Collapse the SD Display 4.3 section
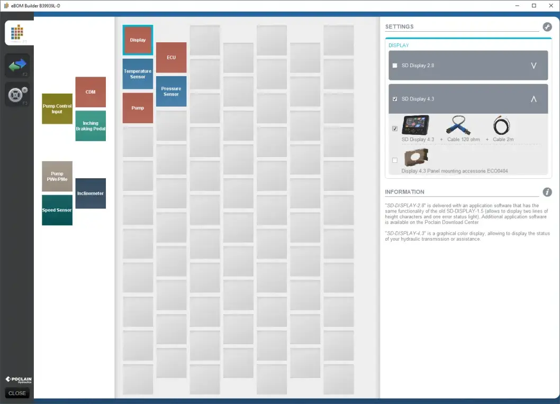 pos(534,99)
